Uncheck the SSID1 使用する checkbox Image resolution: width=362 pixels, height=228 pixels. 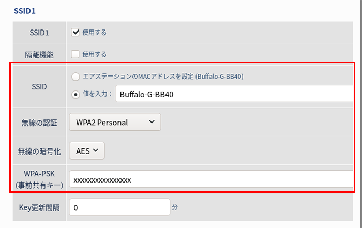(75, 32)
